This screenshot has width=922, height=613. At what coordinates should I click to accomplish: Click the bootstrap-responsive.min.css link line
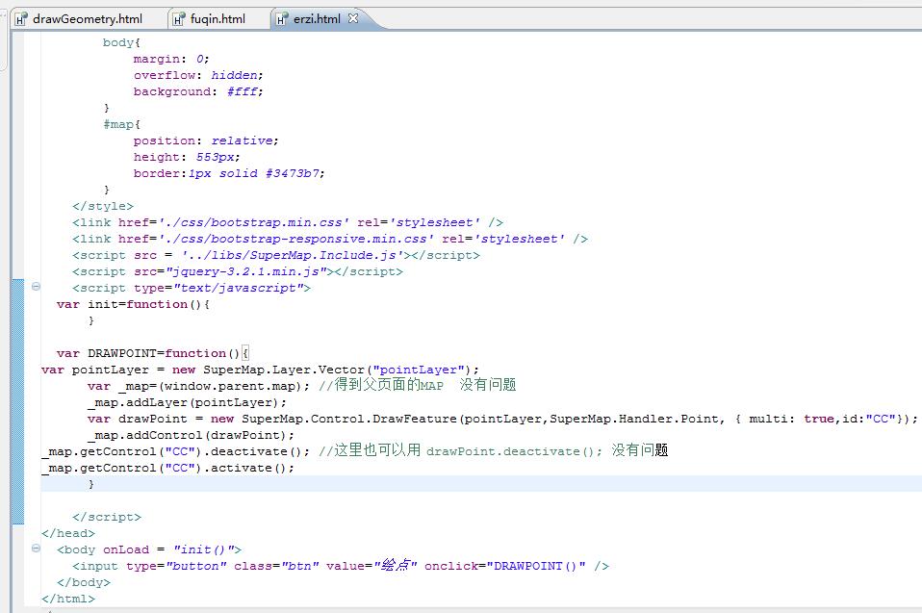pos(330,240)
